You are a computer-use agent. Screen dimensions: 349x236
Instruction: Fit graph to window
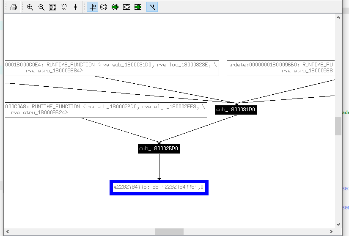coord(53,7)
